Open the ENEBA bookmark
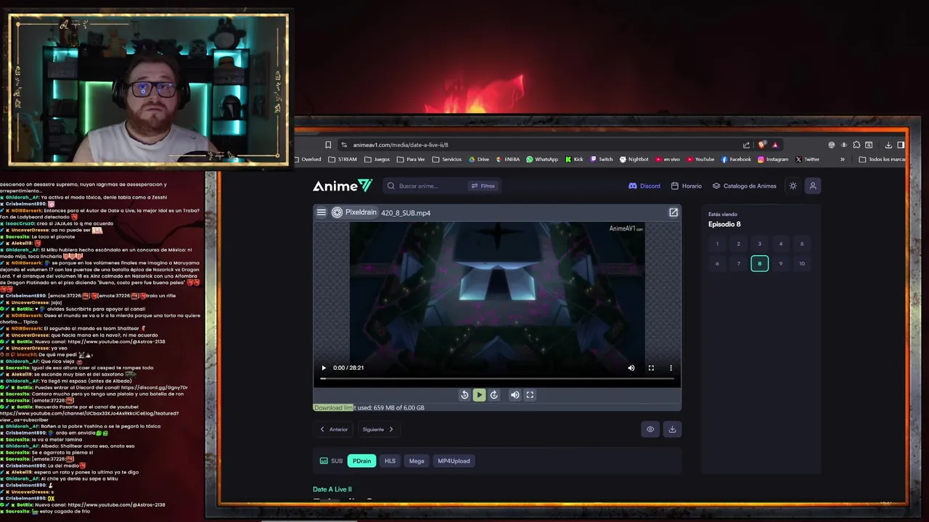The height and width of the screenshot is (522, 929). point(508,159)
